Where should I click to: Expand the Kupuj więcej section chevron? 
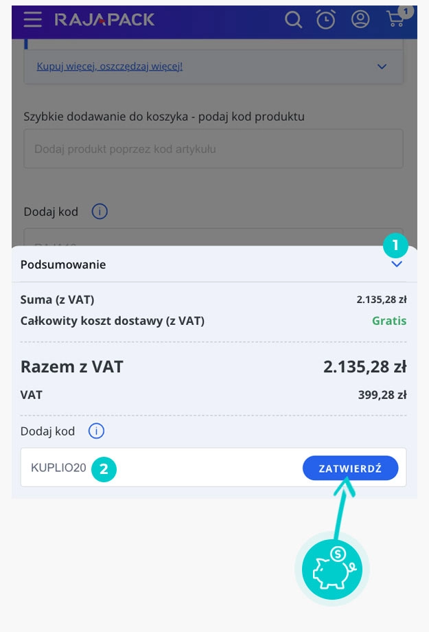[382, 67]
